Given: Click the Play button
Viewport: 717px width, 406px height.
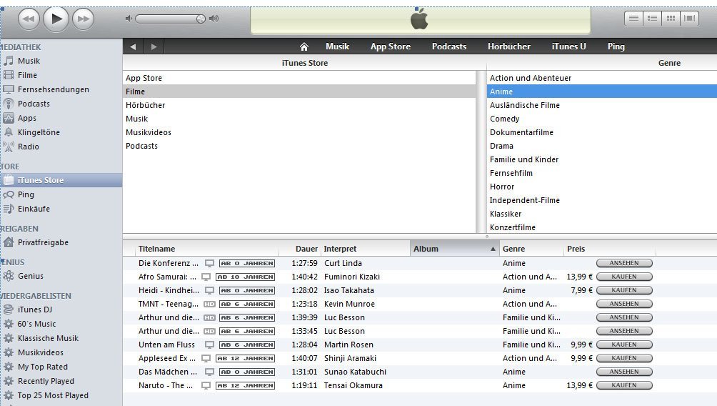Looking at the screenshot, I should 56,19.
